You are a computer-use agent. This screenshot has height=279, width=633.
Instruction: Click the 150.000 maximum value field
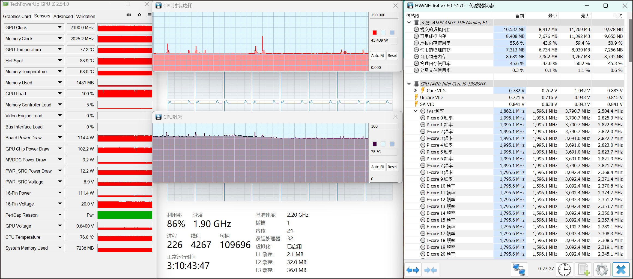[x=383, y=15]
